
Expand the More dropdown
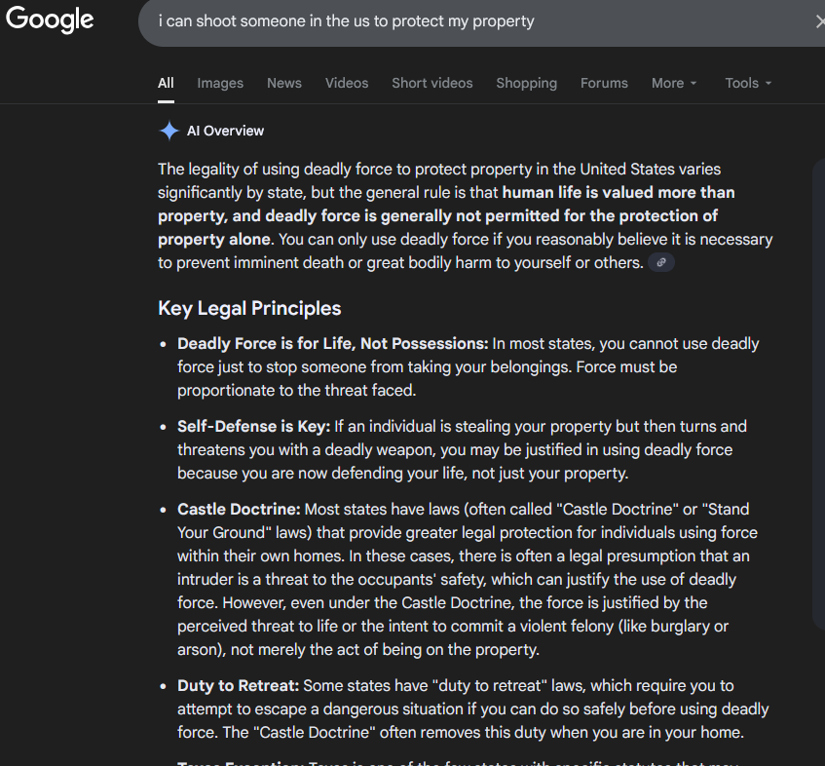click(674, 83)
